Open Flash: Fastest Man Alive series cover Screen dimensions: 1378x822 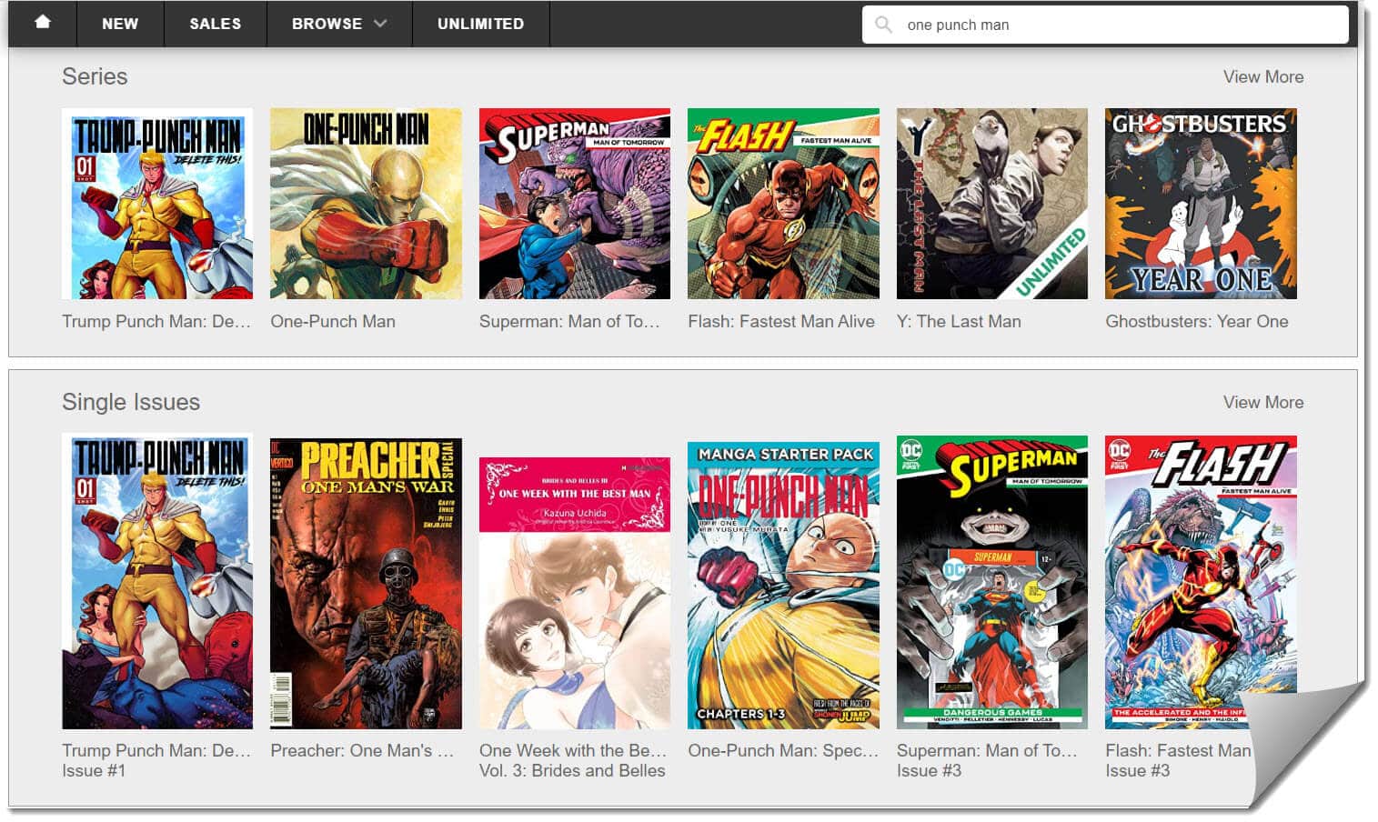click(783, 204)
